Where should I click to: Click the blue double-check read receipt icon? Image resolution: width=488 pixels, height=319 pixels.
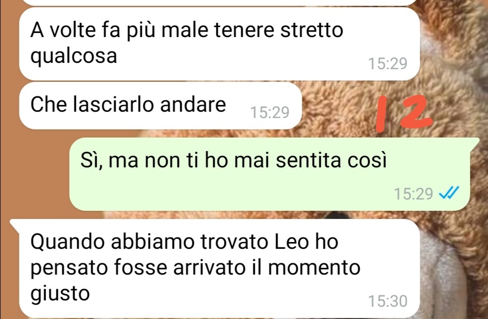coord(449,193)
